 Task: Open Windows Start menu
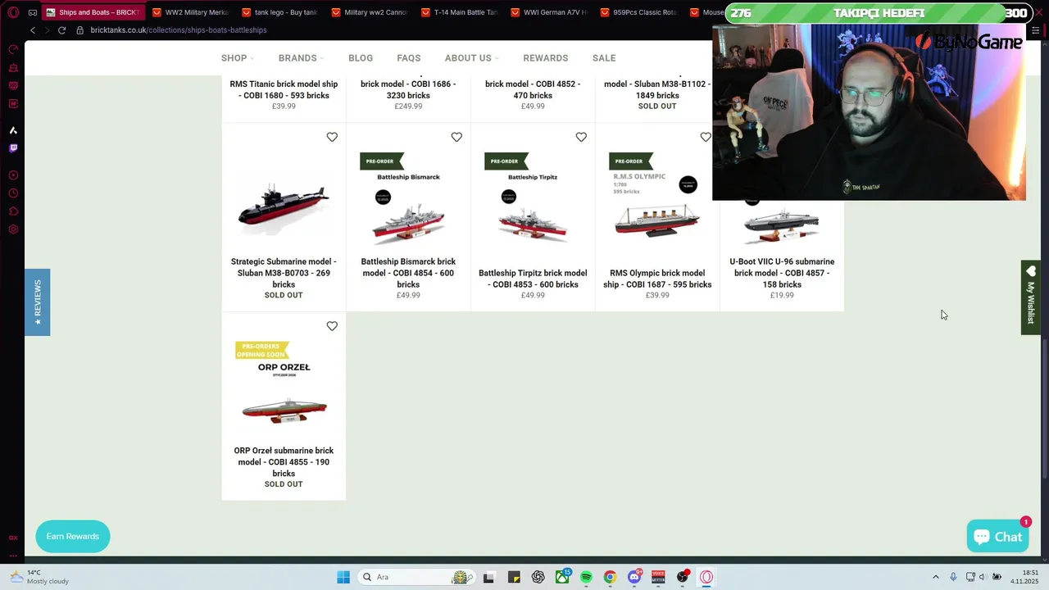[x=343, y=577]
